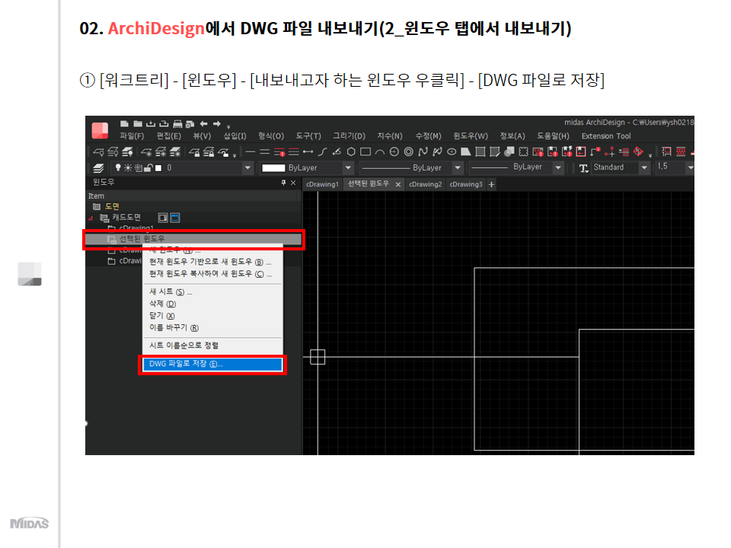Select the Circle draw tool
This screenshot has width=731, height=548.
(x=394, y=151)
